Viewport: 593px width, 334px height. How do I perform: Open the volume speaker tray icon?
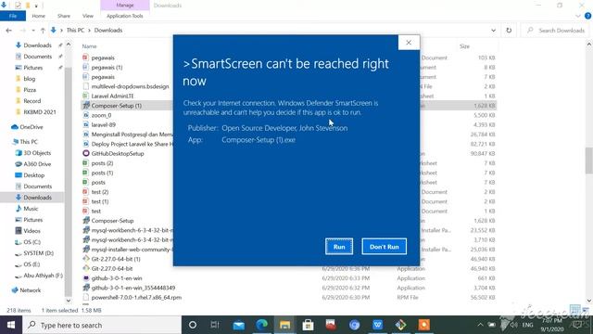pos(513,325)
